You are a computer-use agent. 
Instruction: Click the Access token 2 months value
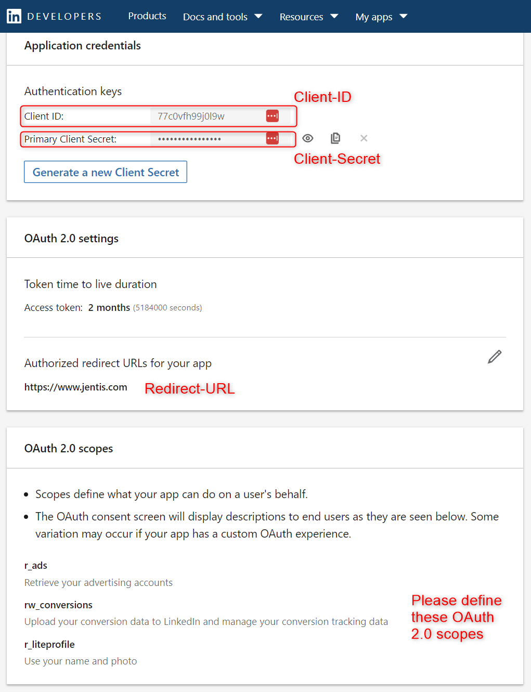(109, 307)
